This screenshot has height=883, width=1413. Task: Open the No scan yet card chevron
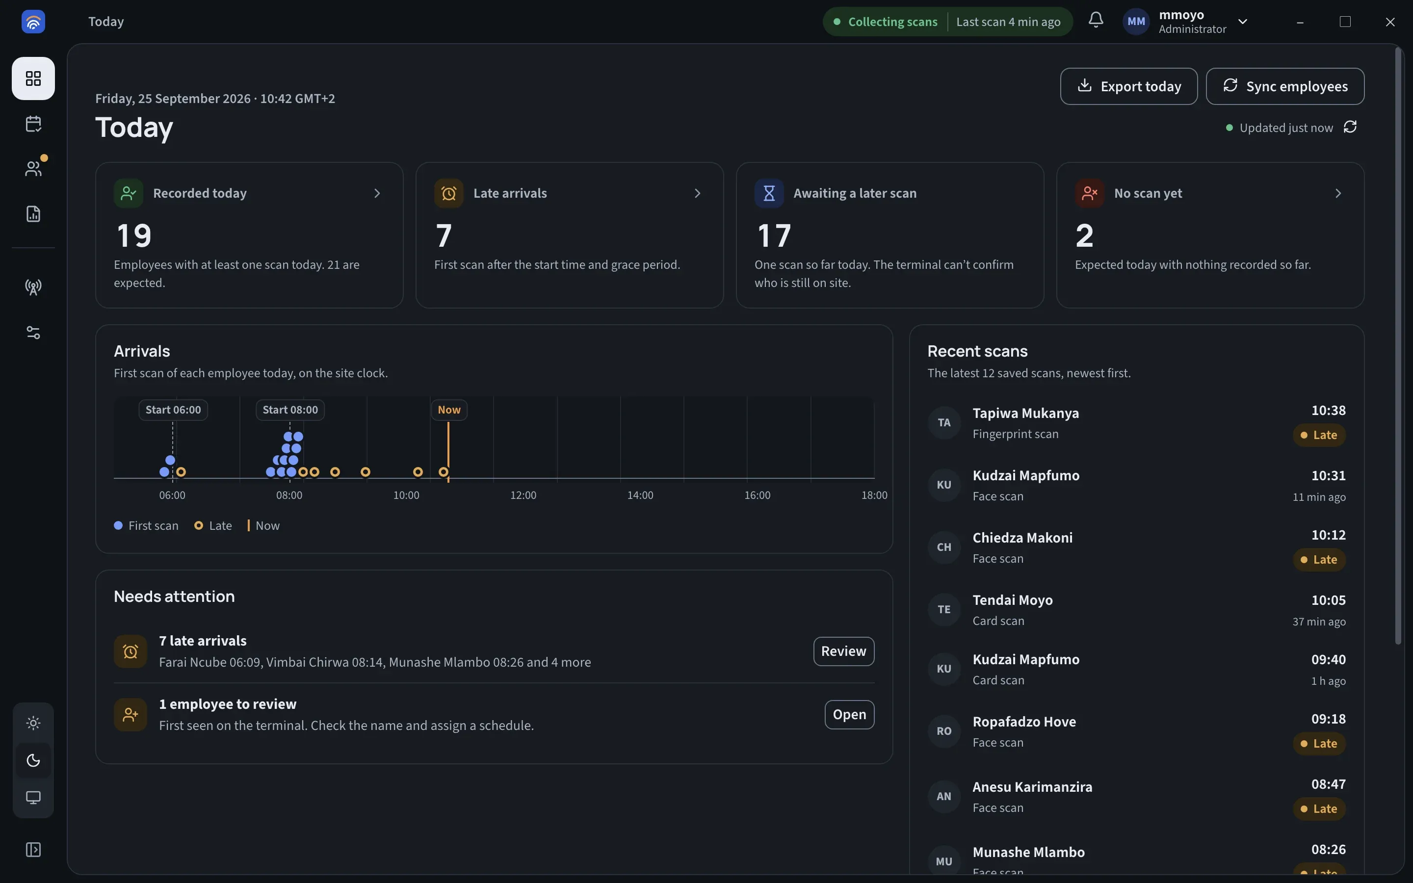point(1338,193)
